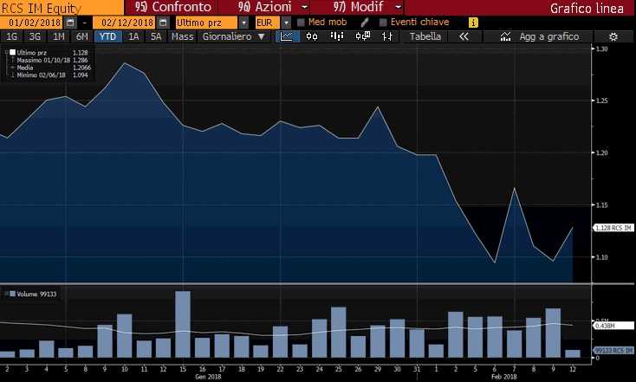This screenshot has width=636, height=382.
Task: Select the 3G time range tab
Action: pos(35,36)
